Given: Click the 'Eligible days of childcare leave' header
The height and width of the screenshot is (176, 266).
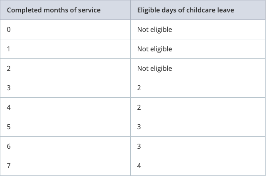Looking at the screenshot, I should [185, 10].
